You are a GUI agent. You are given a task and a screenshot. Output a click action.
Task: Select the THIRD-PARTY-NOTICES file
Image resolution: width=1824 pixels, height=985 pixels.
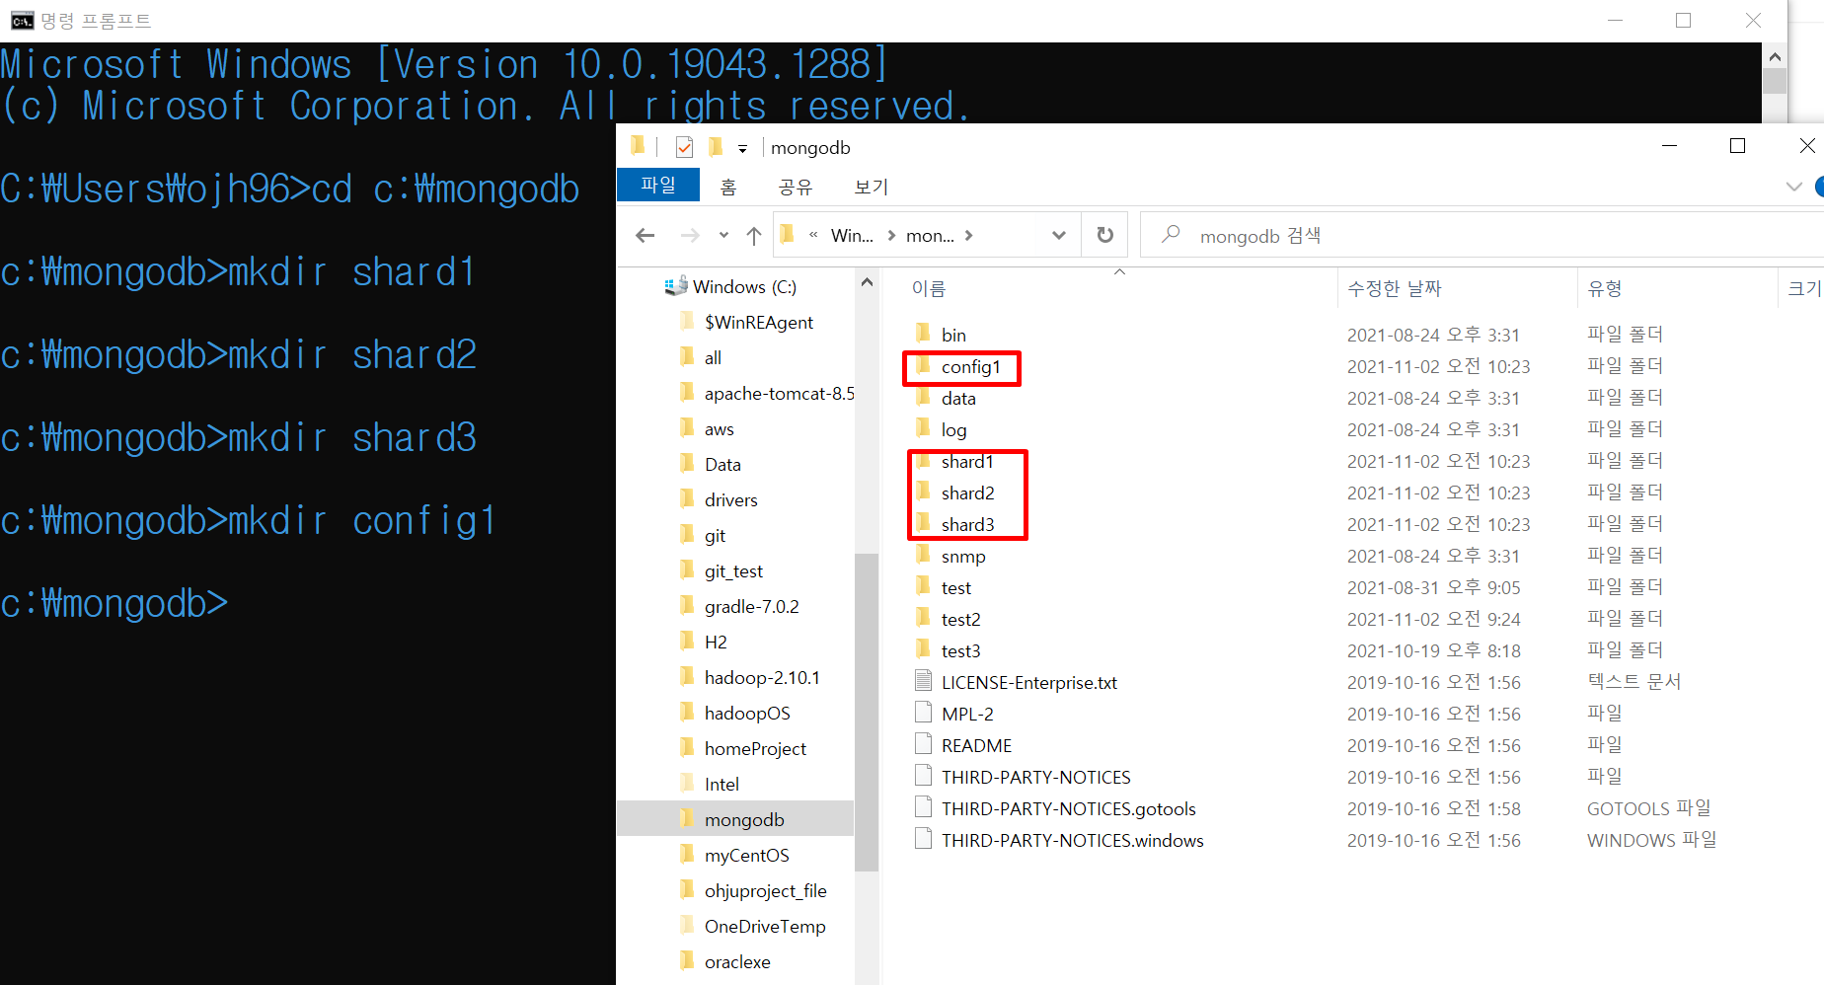pos(1035,778)
